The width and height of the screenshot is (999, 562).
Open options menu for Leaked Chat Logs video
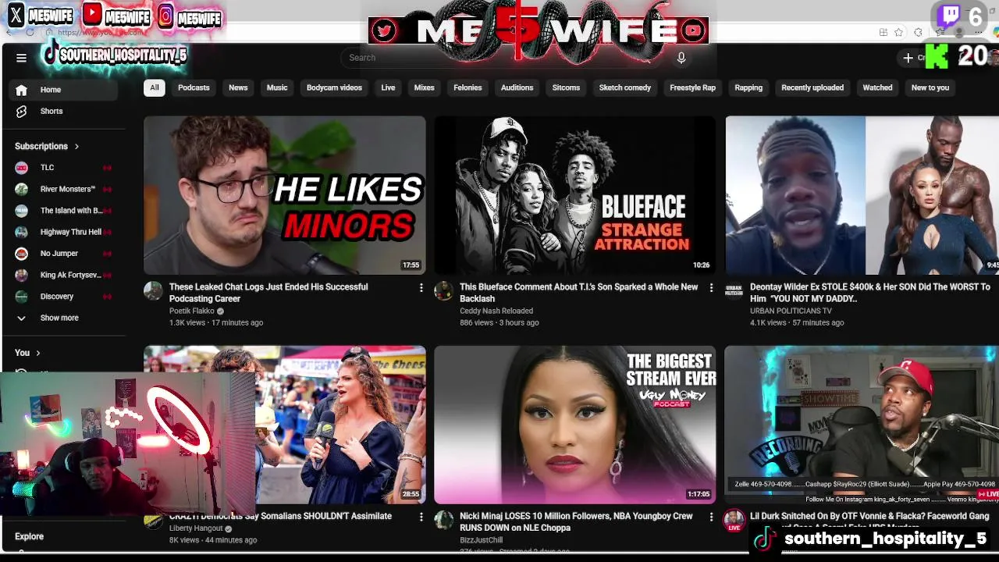421,288
